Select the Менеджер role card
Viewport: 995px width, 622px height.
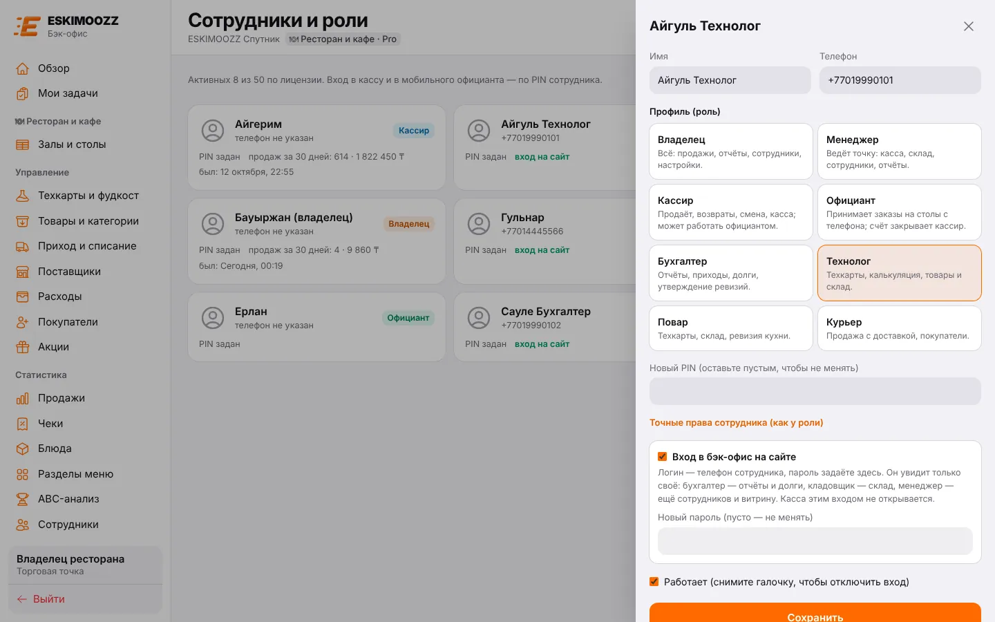coord(900,151)
